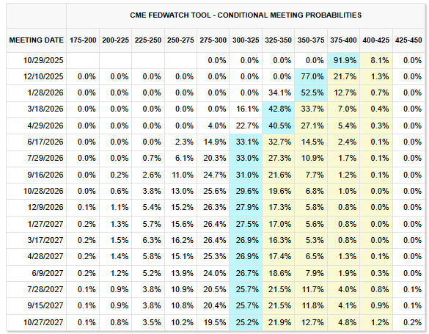Click the 91.9% cell for 10/29/2025
The width and height of the screenshot is (429, 334).
tap(343, 60)
